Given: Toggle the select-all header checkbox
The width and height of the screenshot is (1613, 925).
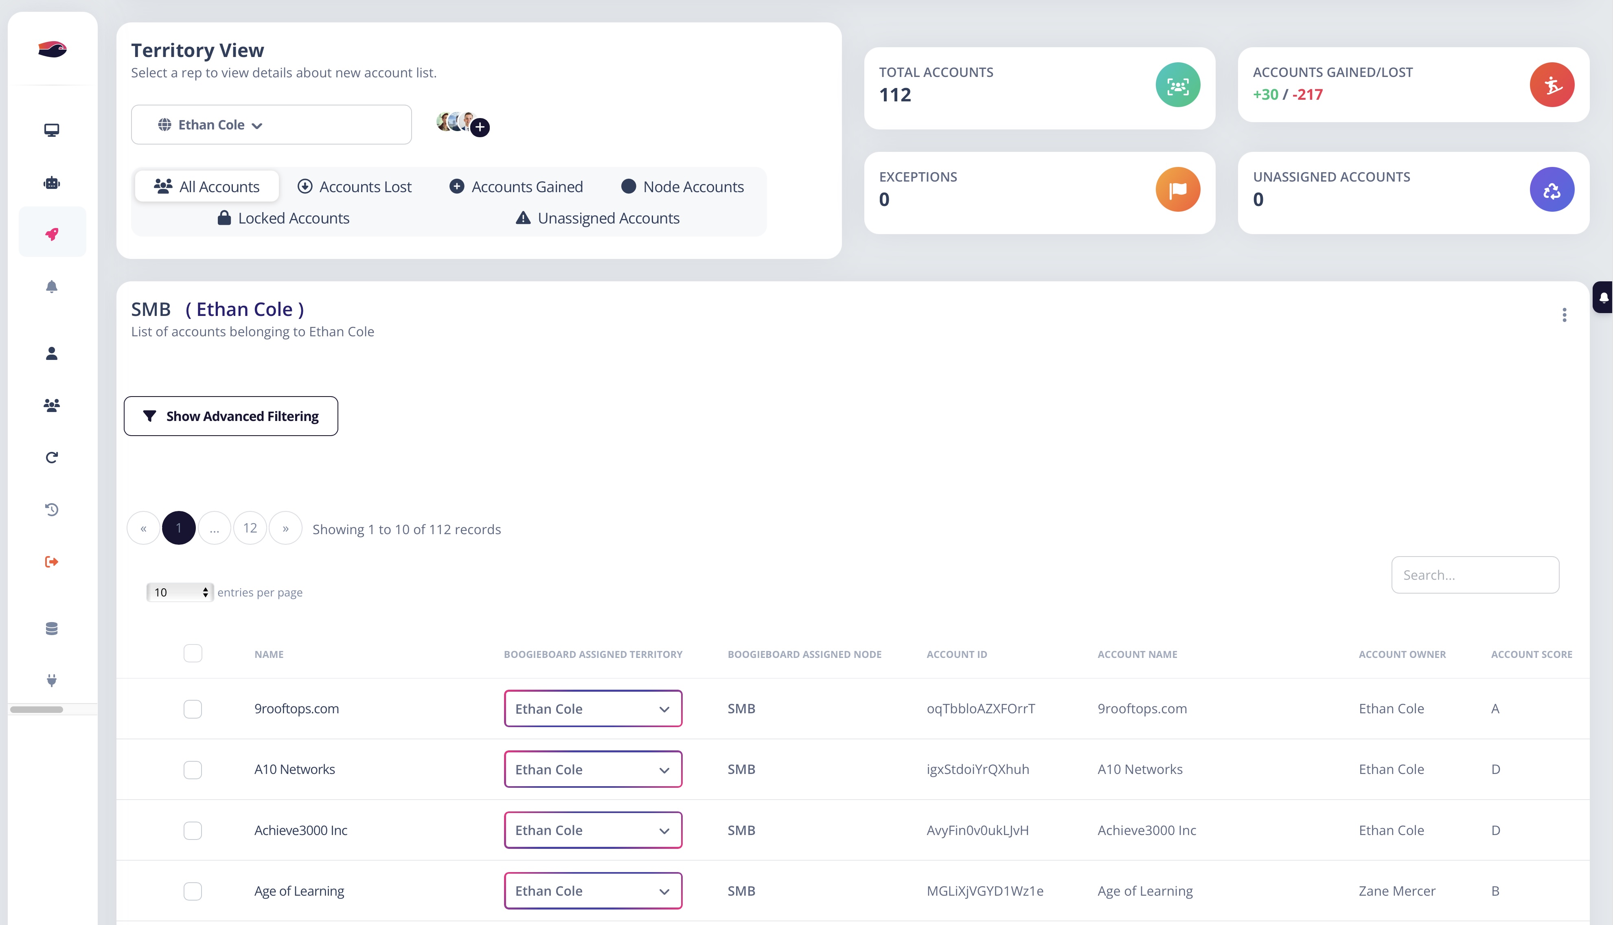Looking at the screenshot, I should pos(193,653).
